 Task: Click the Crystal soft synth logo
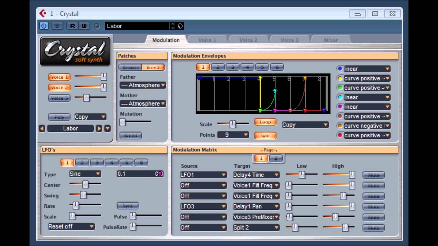coord(75,52)
